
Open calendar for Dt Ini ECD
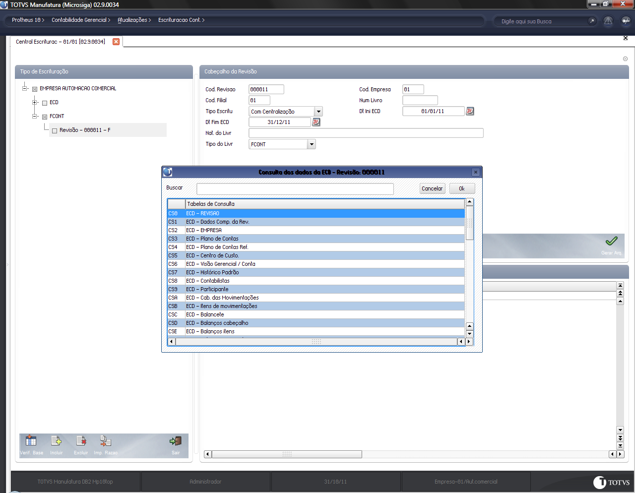[x=470, y=111]
